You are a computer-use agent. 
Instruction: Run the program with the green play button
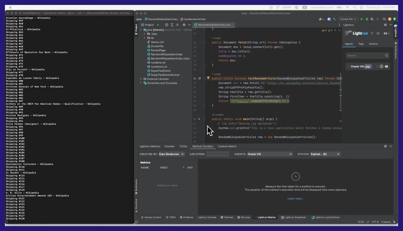click(x=362, y=19)
